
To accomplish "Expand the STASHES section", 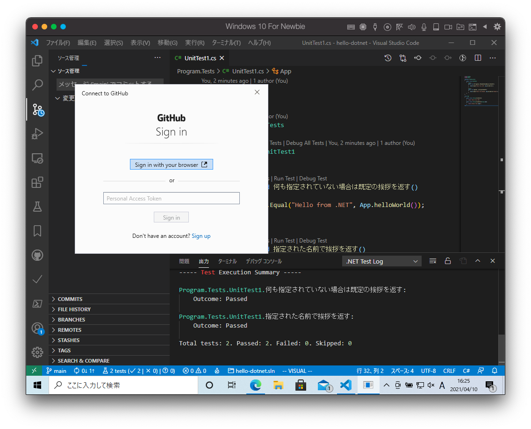I will (x=69, y=340).
